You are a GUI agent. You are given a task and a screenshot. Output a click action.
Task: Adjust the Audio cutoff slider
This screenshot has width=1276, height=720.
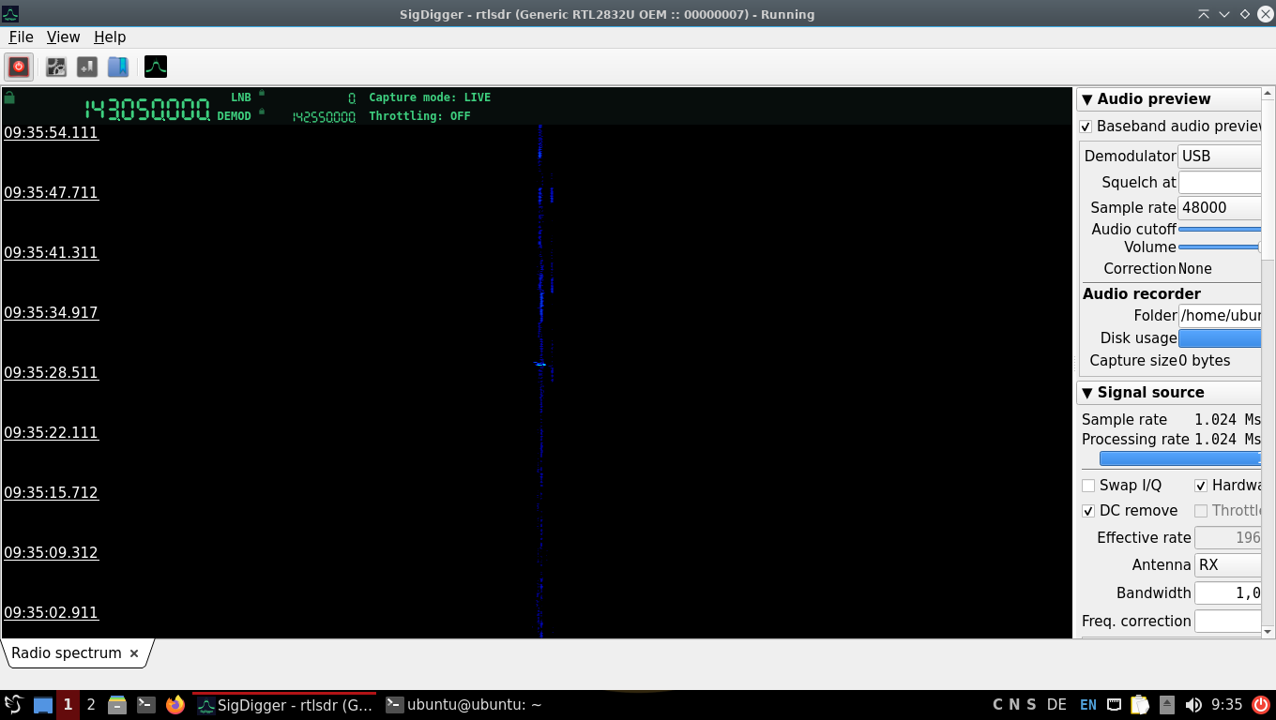[1220, 229]
